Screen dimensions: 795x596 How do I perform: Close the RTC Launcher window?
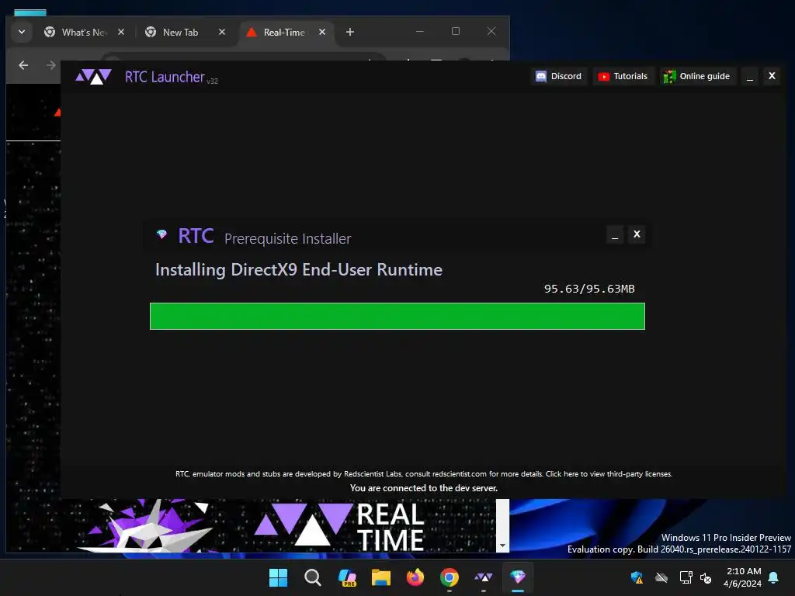(x=772, y=76)
